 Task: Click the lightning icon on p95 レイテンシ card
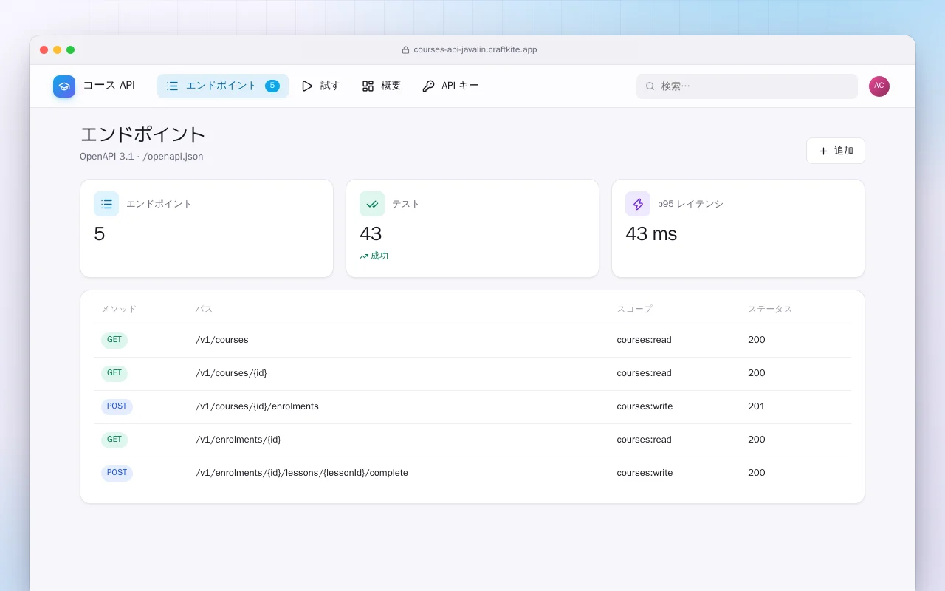click(x=638, y=204)
